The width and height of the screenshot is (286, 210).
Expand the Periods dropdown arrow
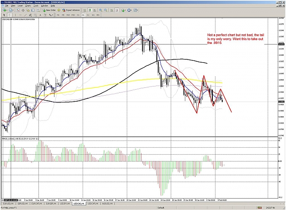click(x=132, y=11)
